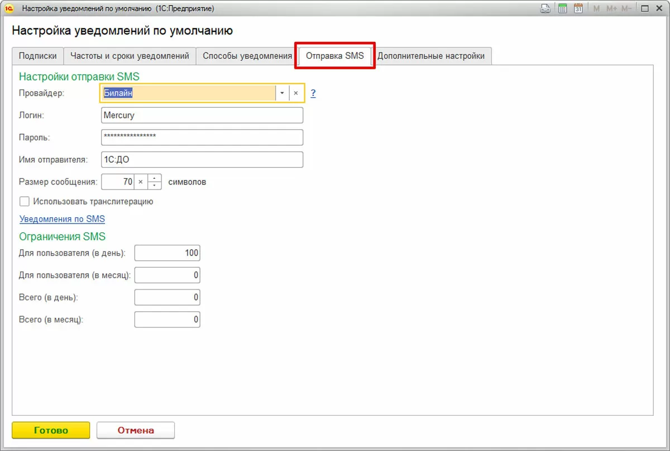Click the print preview icon in title bar

tap(545, 9)
